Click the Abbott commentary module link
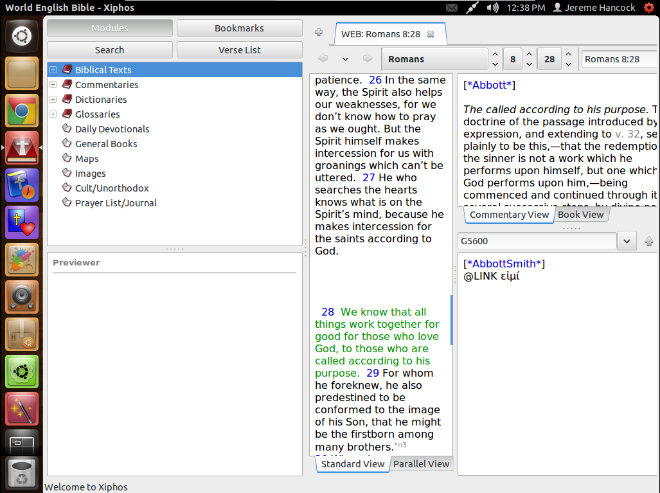Screen dimensions: 660x493 tap(489, 85)
